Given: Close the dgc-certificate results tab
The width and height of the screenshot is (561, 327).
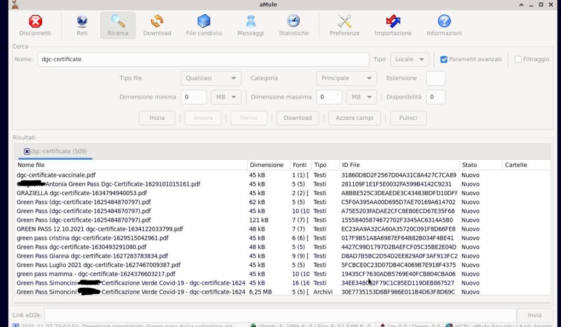Looking at the screenshot, I should point(27,151).
